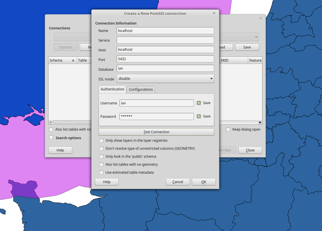Screen dimensions: 322x231
Task: Expand the Connections dropdown in background window
Action: pos(256,37)
